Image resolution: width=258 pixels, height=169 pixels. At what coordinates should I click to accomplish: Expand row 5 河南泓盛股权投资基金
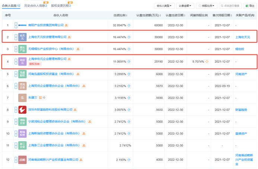16,74
